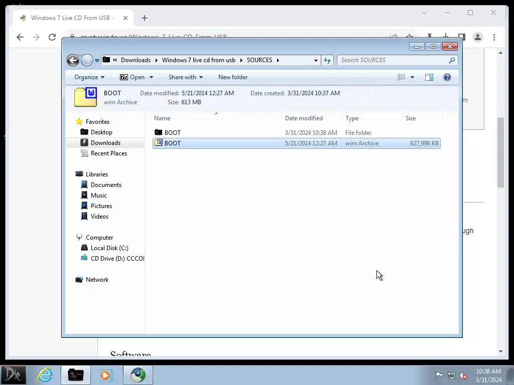
Task: Open the Videos library
Action: (x=99, y=217)
